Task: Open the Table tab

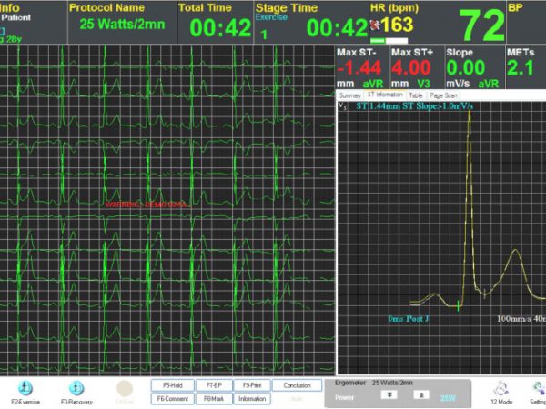Action: coord(415,95)
